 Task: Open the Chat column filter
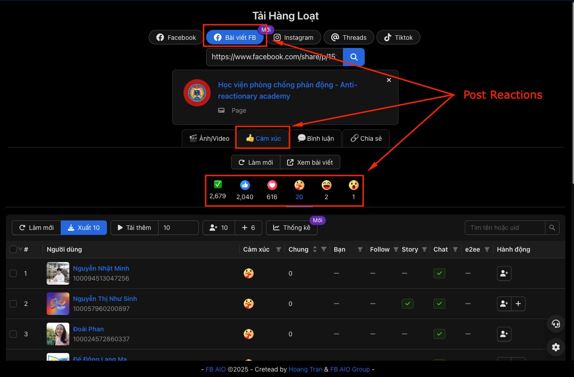pos(455,249)
